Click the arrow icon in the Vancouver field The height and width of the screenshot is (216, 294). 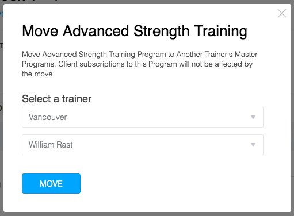(x=253, y=117)
